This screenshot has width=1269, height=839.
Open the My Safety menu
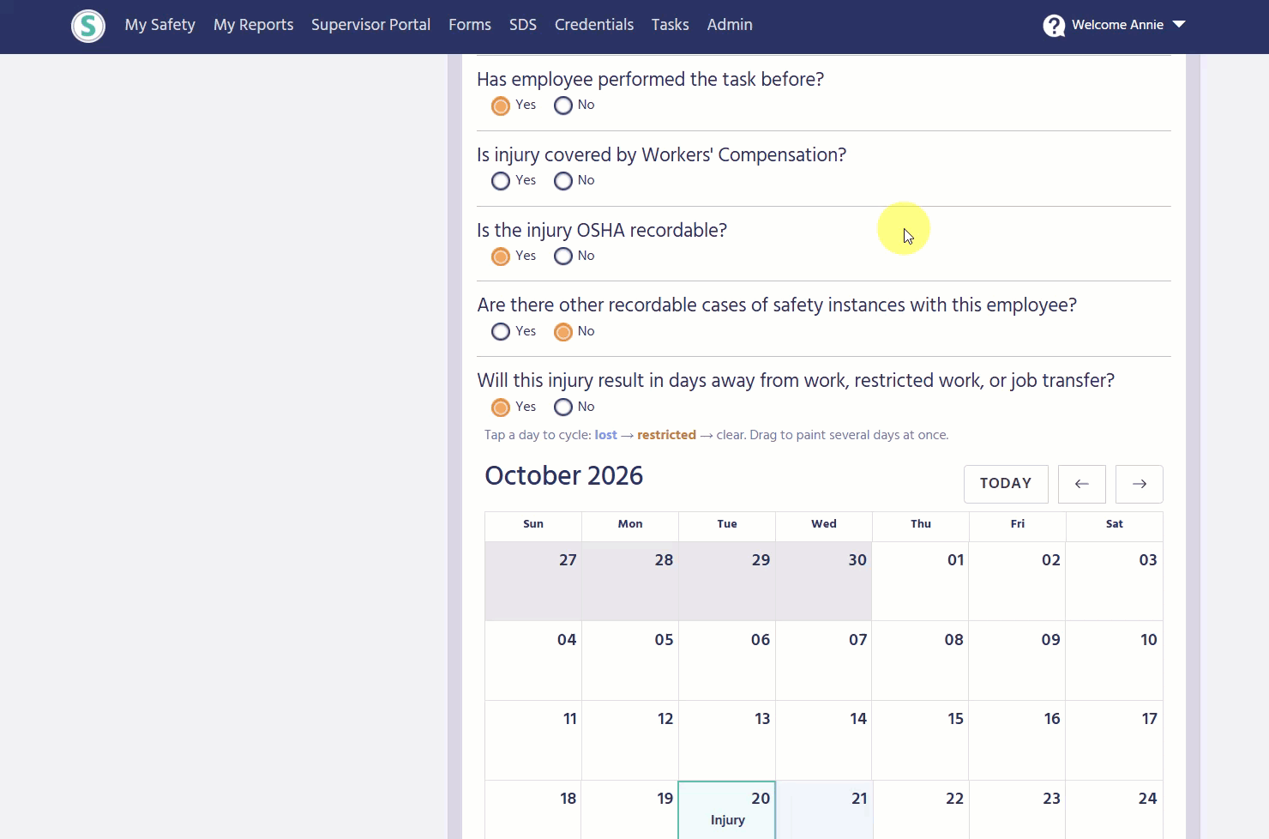point(160,25)
